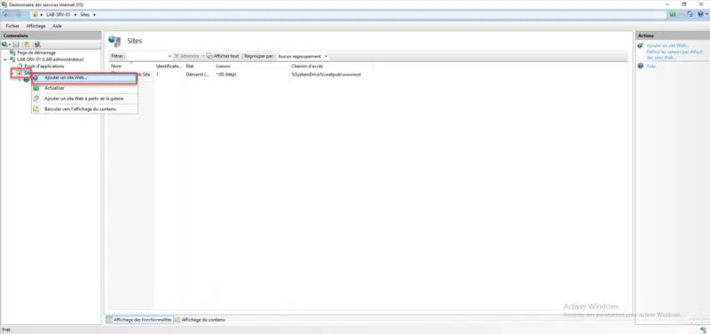Click the home icon in top-right toolbar
Viewport: 710px width, 334px height.
tap(690, 14)
